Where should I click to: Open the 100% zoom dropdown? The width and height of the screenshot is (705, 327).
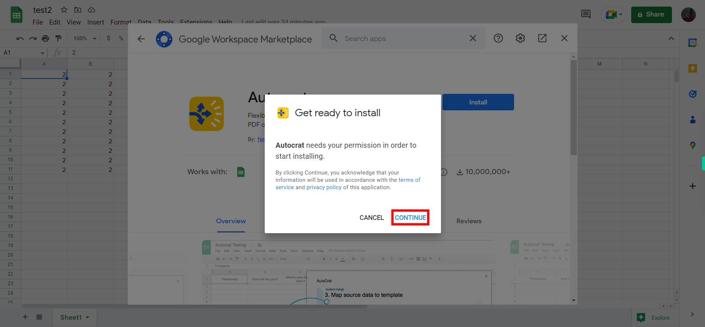85,38
